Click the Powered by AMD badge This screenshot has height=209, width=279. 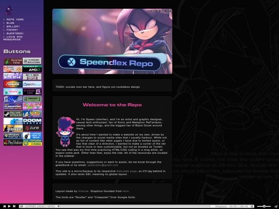coord(32,69)
